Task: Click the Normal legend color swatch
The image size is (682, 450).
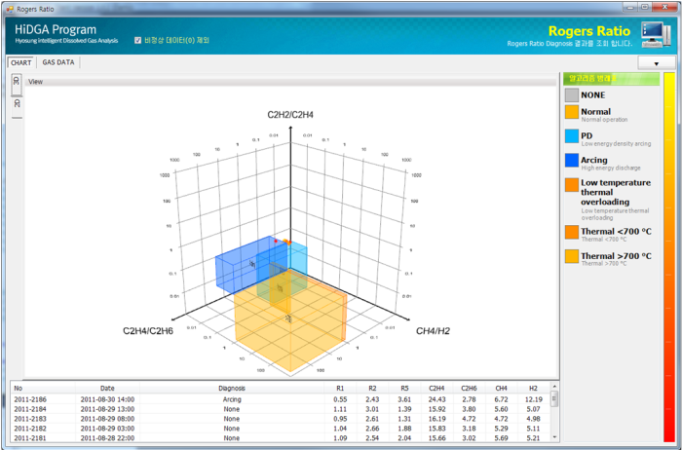Action: pyautogui.click(x=572, y=112)
